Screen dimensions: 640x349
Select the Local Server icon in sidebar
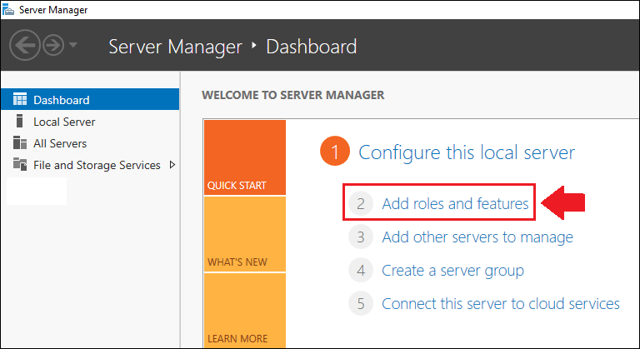coord(20,122)
